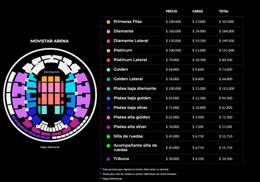Select section marker 13 on the map
Screen dimensions: 260x182
(26, 88)
